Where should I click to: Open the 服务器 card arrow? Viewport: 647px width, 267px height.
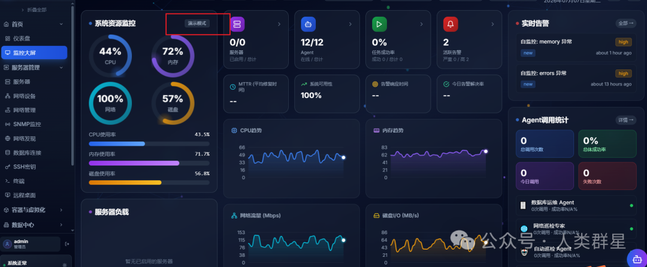[279, 24]
